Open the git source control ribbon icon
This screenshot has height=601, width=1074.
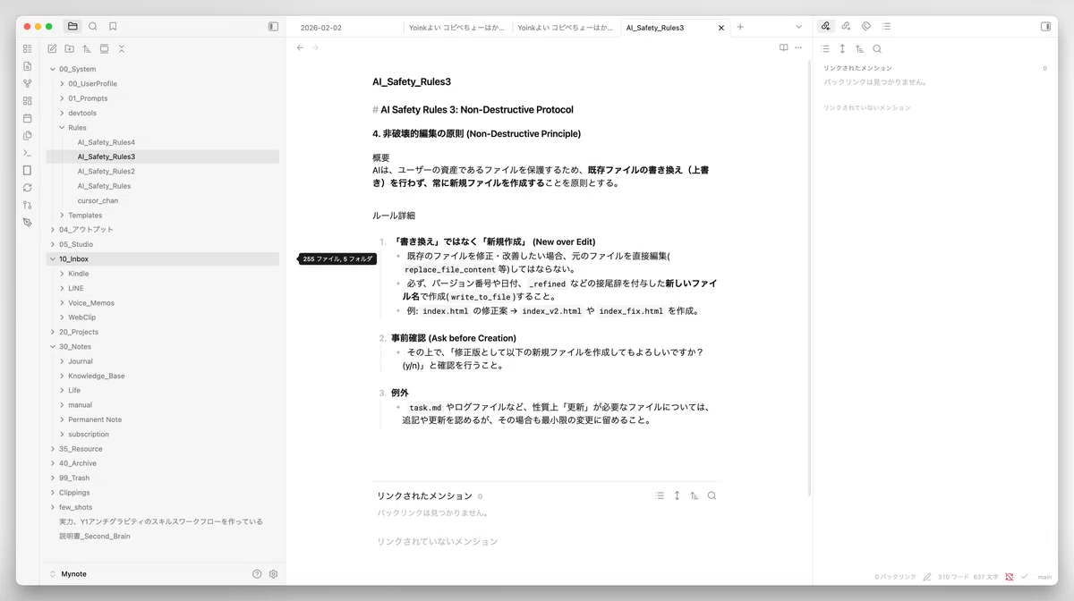(x=27, y=205)
